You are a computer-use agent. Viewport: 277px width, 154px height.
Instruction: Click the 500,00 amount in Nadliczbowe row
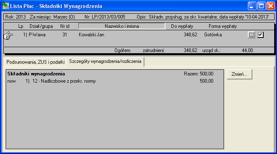click(207, 81)
